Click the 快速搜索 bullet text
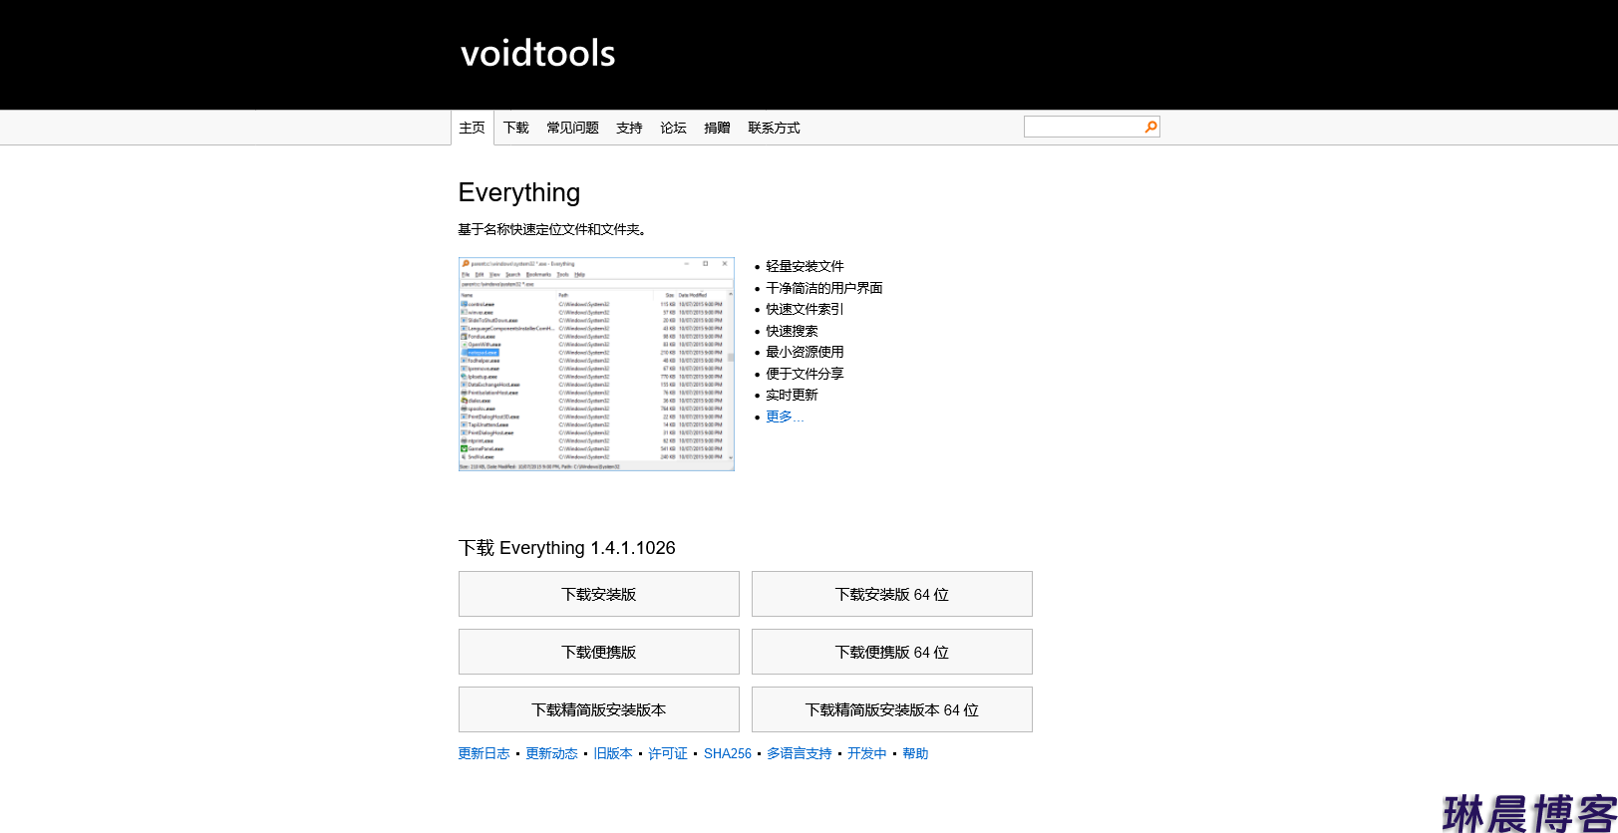Image resolution: width=1618 pixels, height=833 pixels. pos(792,331)
